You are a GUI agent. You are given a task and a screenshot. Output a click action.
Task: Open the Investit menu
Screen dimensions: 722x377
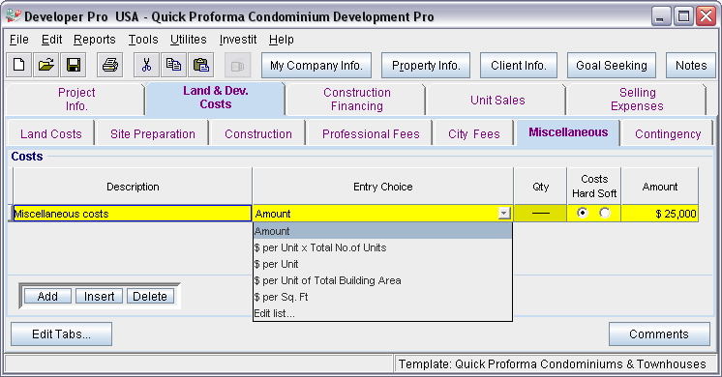(x=237, y=40)
